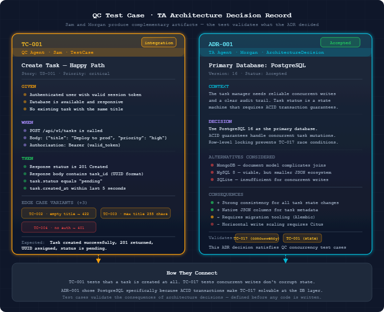Click 'Story: US-001 · Priority: critical' line
Screen dimensions: 384x312
pyautogui.click(x=65, y=73)
